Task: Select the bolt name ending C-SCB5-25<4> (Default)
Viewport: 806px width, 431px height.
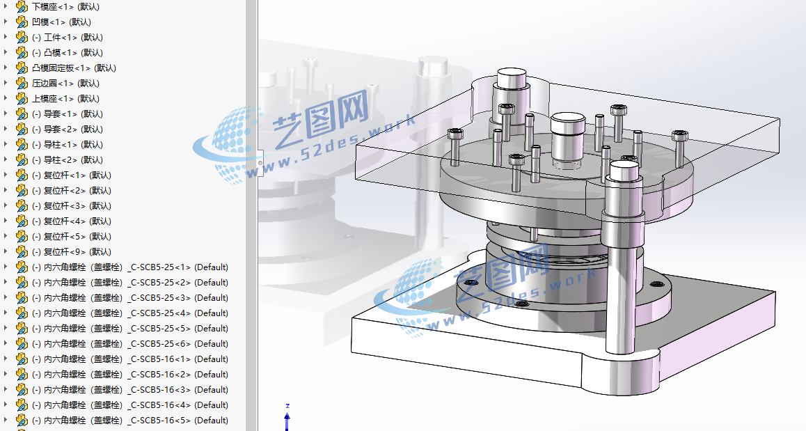Action: click(x=130, y=313)
